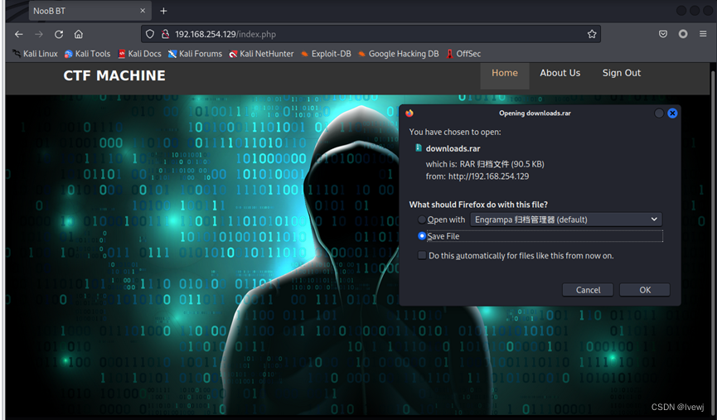Click the CTF MACHINE site title

(114, 75)
